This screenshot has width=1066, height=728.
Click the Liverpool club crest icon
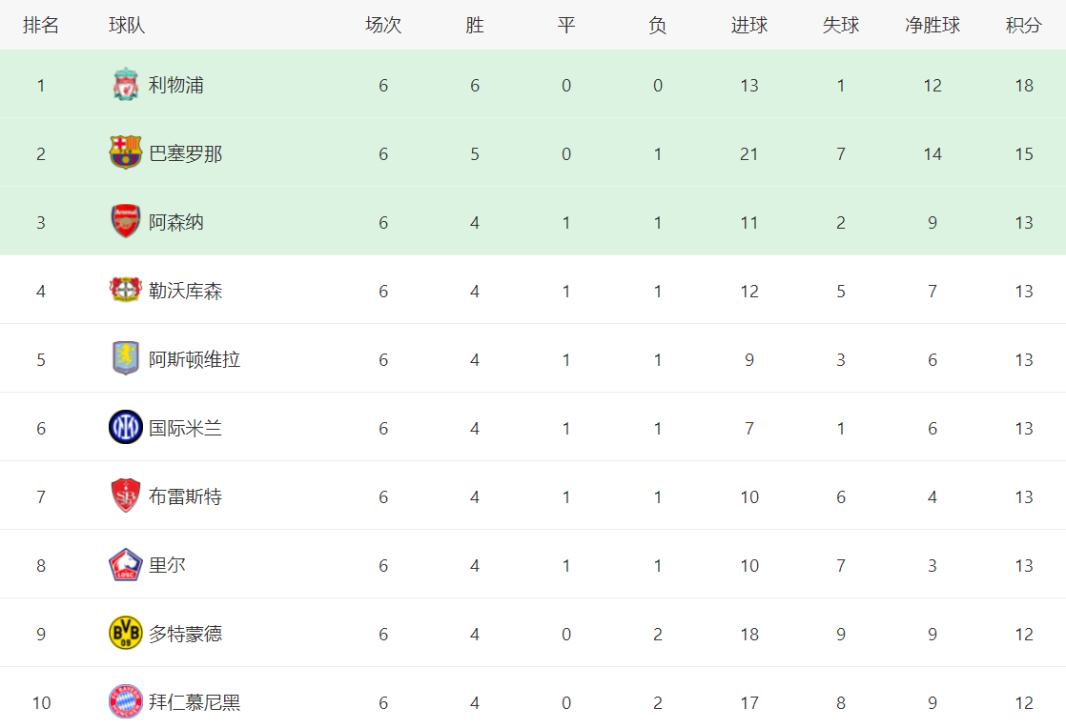point(125,86)
